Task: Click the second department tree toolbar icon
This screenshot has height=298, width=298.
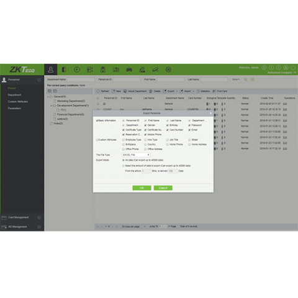Action: pyautogui.click(x=55, y=91)
